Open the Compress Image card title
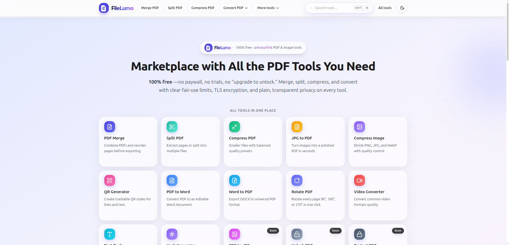 (369, 138)
